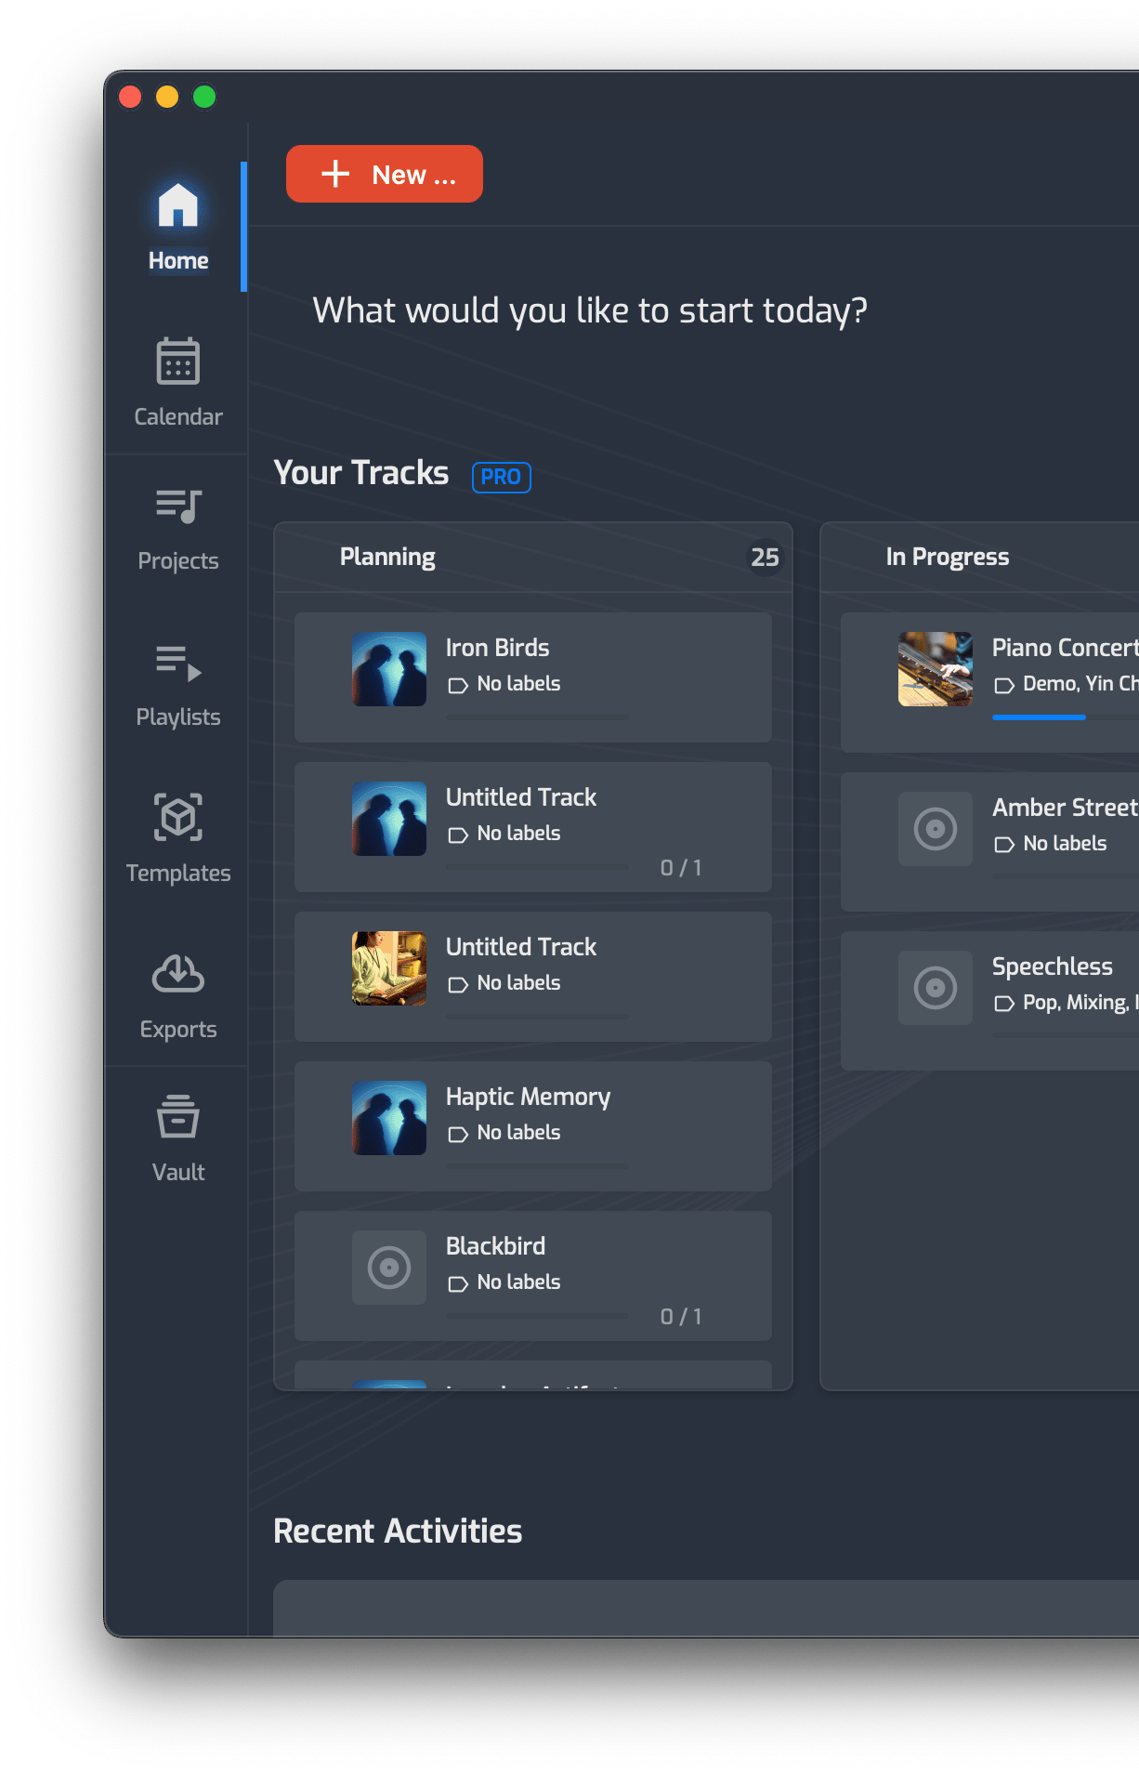This screenshot has width=1139, height=1775.
Task: Select the In Progress column header
Action: 947,557
